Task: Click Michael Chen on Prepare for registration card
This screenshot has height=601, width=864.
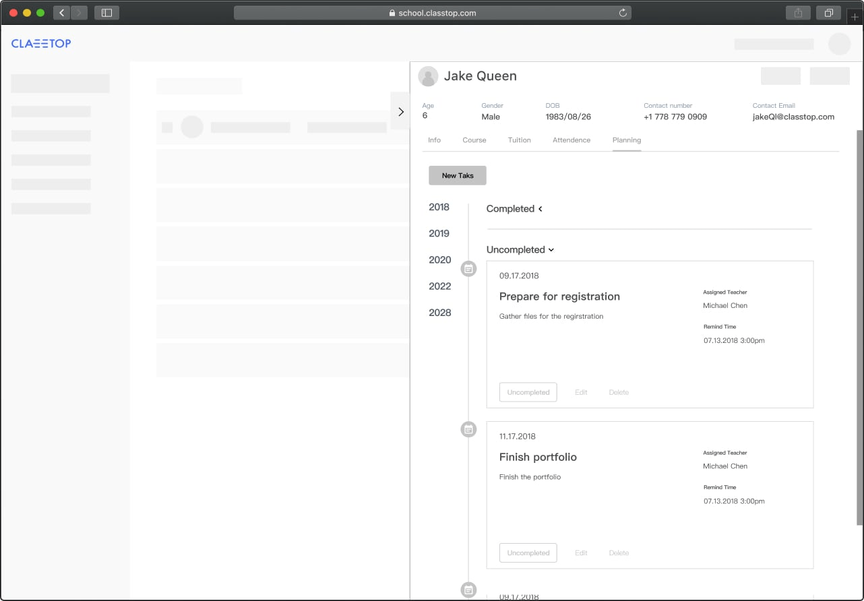Action: coord(725,305)
